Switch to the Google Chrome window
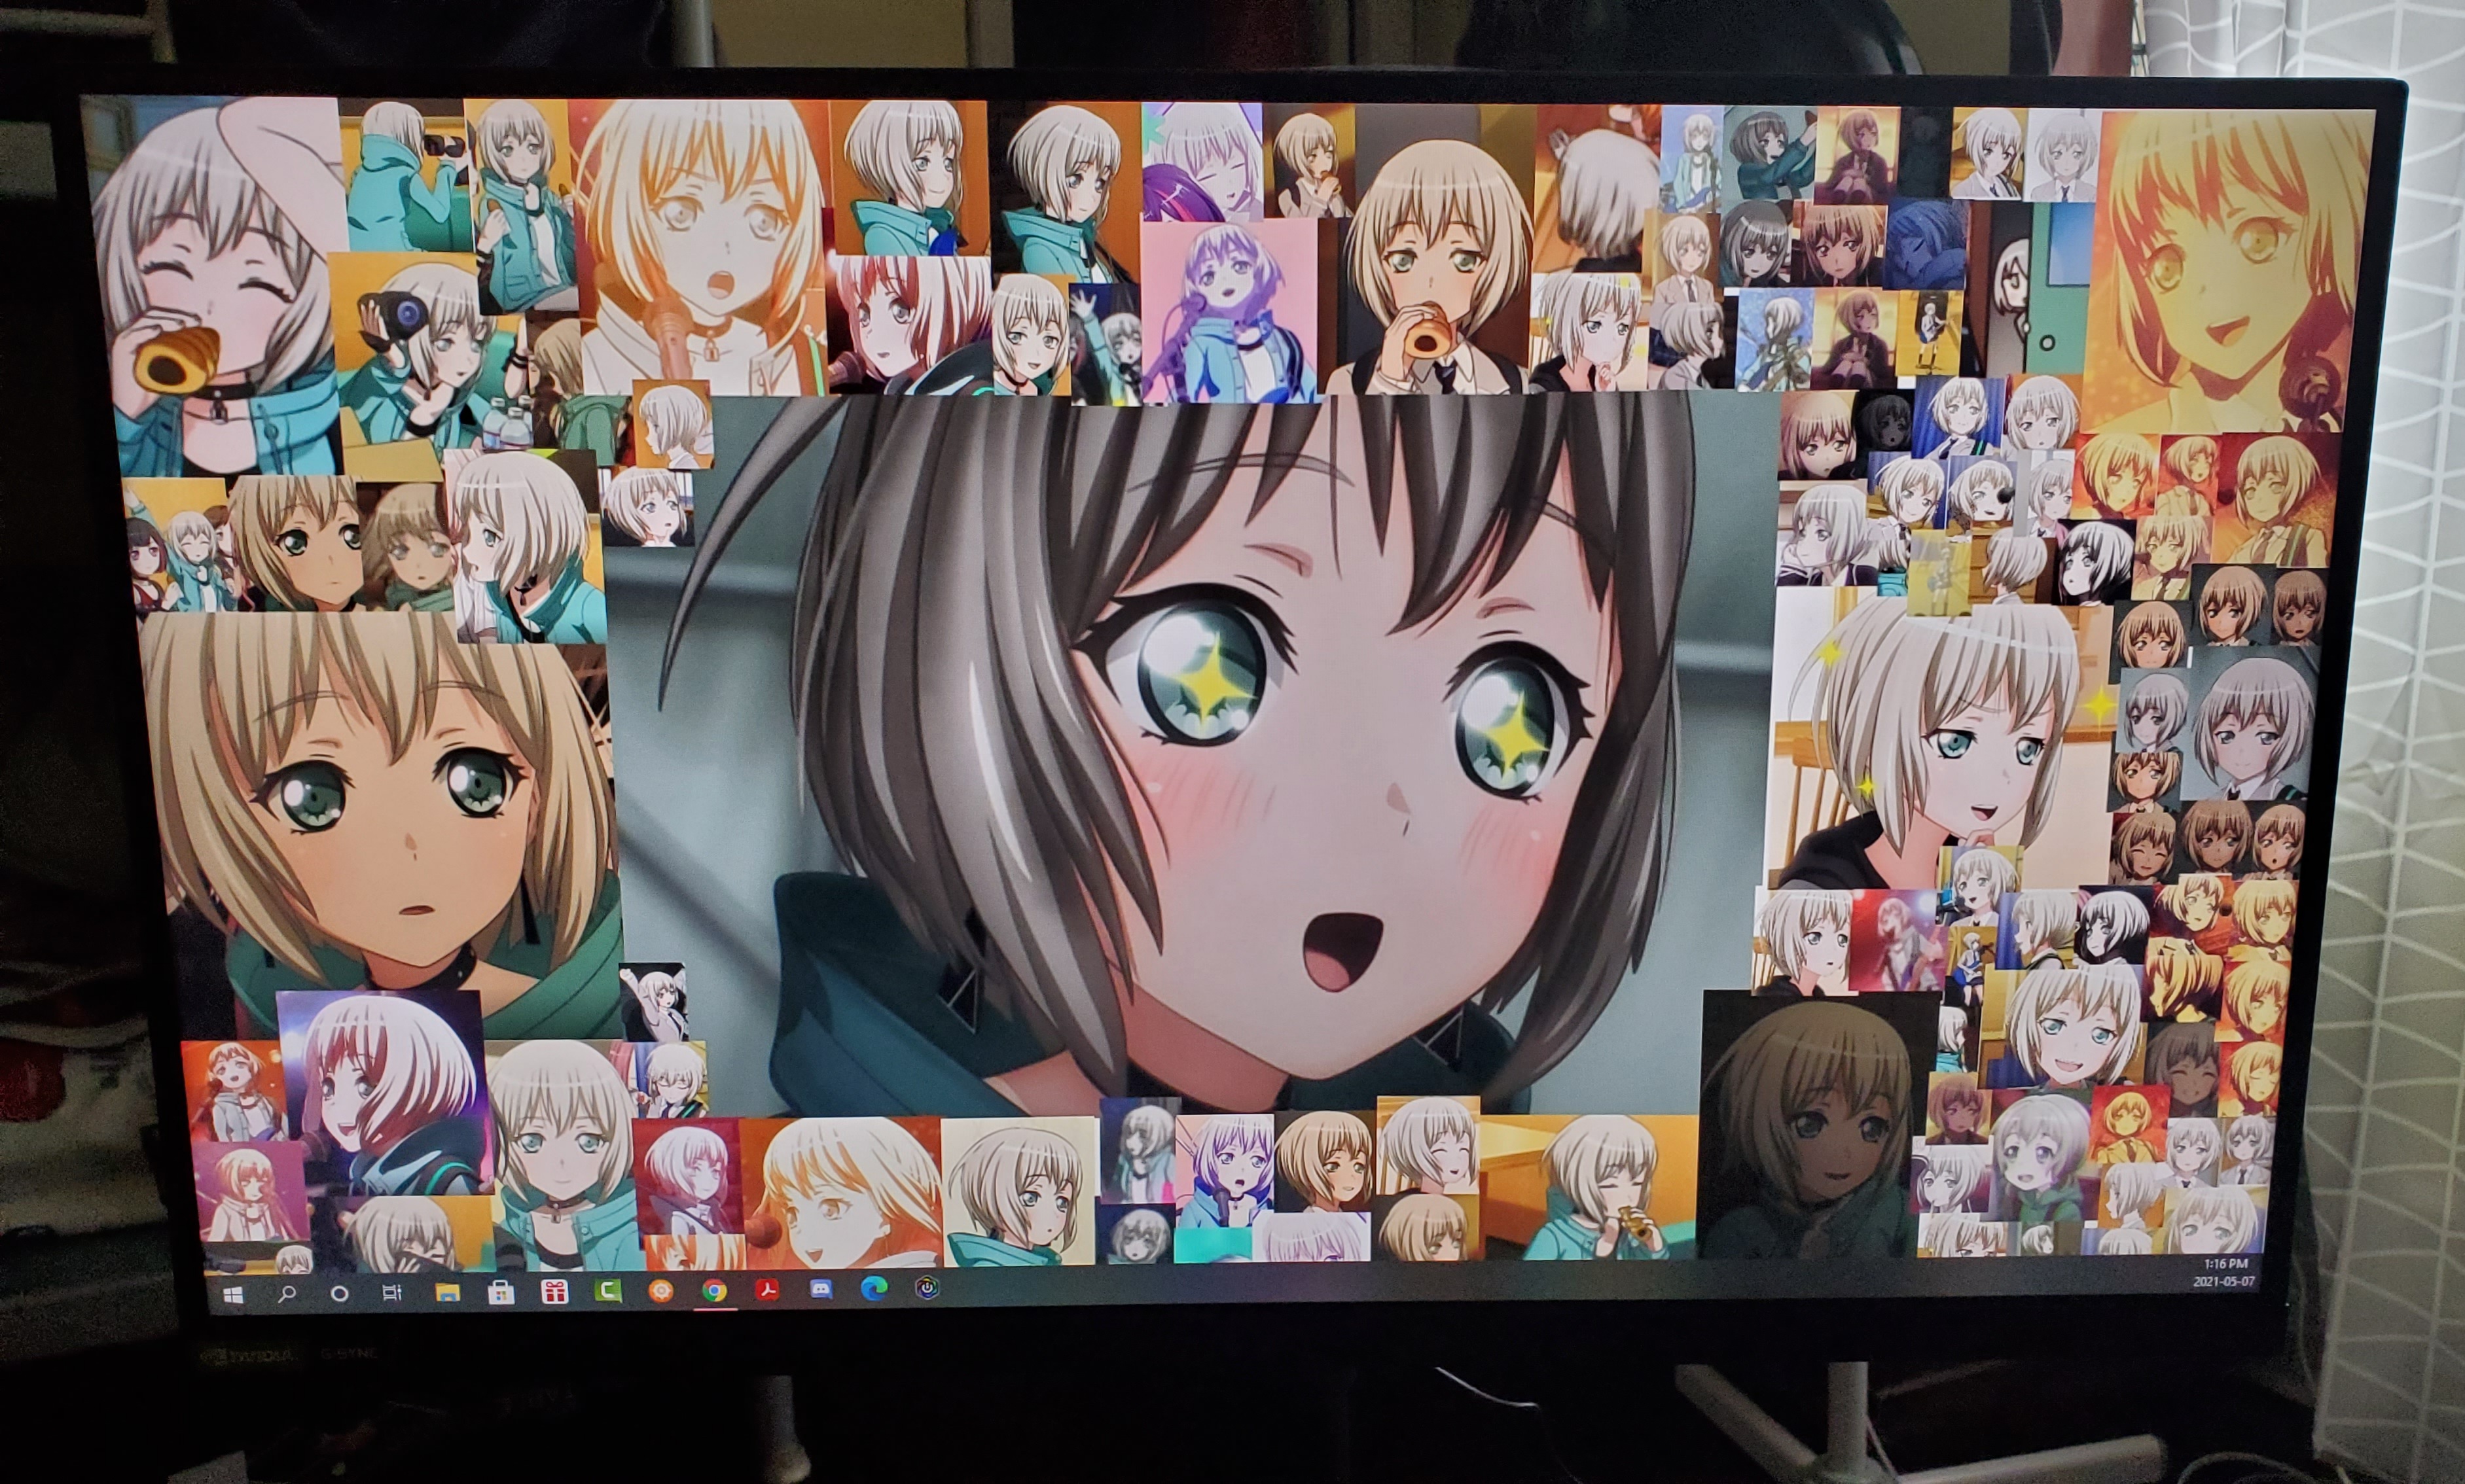This screenshot has height=1484, width=2465. click(714, 1291)
